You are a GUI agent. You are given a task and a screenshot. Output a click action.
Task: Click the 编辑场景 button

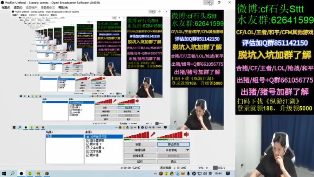pyautogui.click(x=140, y=150)
